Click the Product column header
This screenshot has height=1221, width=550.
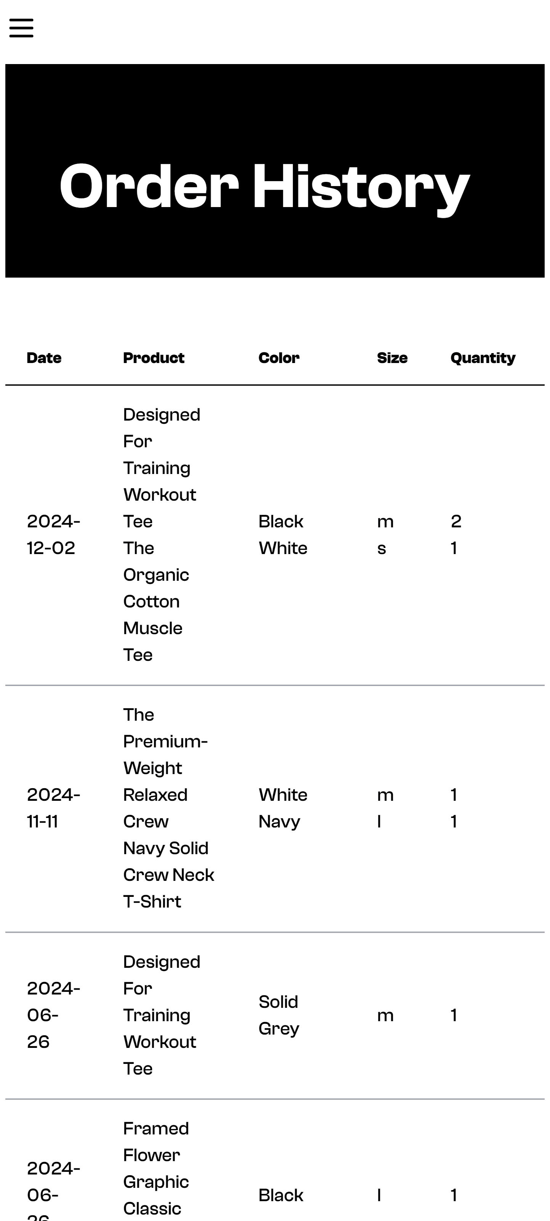[x=154, y=358]
